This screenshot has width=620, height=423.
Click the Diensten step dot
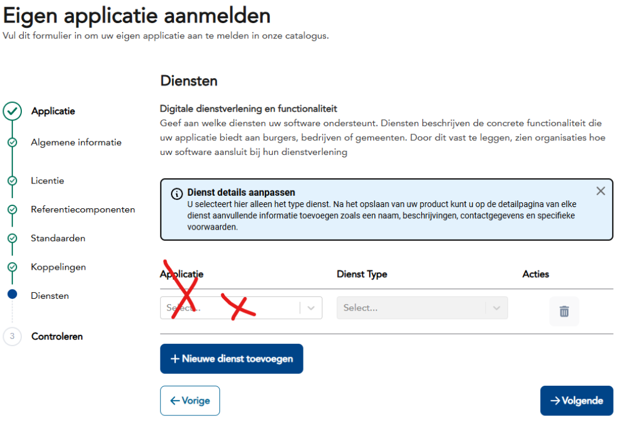click(12, 295)
